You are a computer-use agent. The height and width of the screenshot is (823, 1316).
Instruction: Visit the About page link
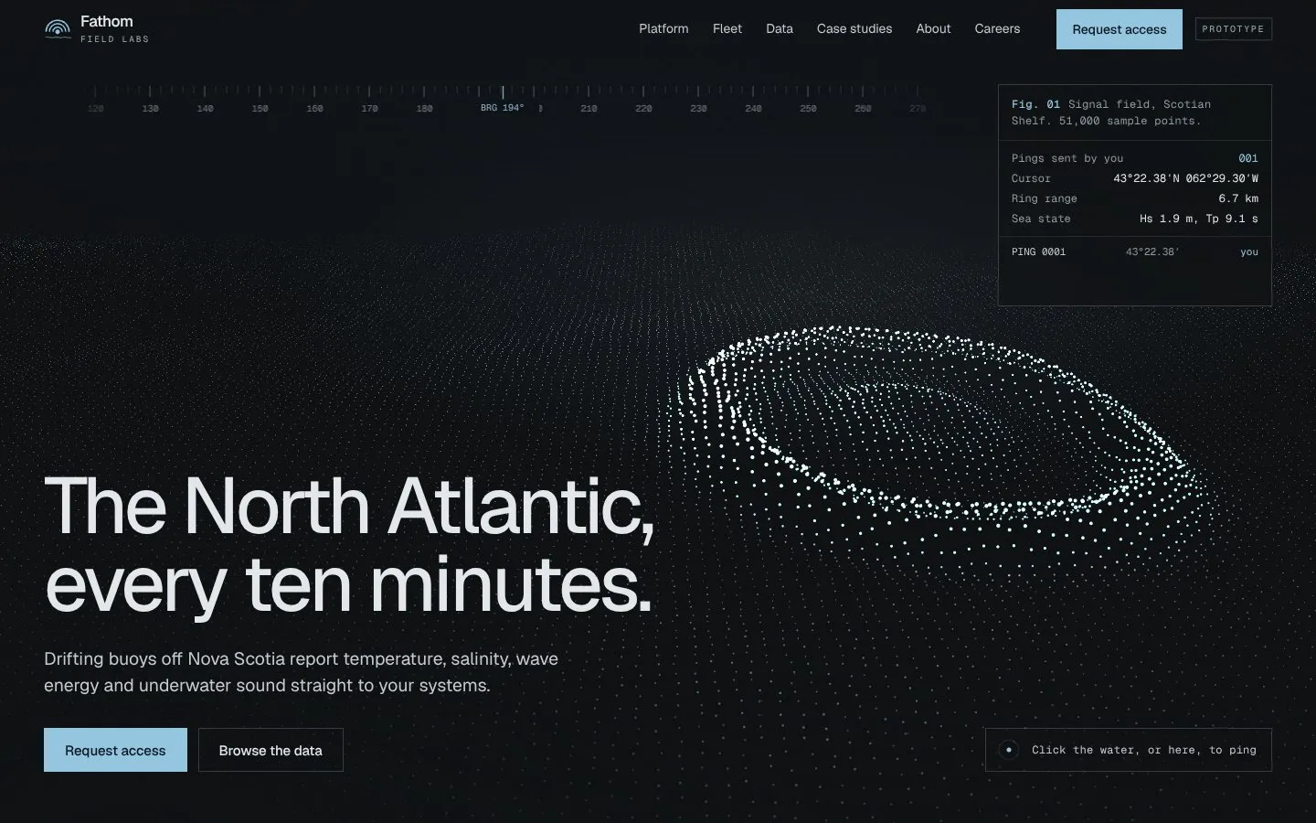[933, 28]
